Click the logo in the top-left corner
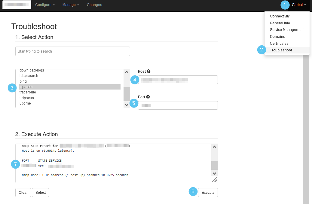 tap(17, 5)
